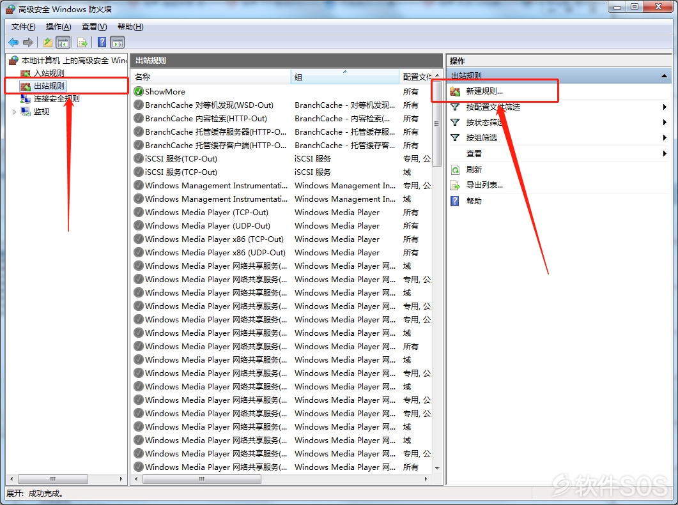Screen dimensions: 678x505
Task: Click the firewall app icon in title bar
Action: tap(10, 9)
